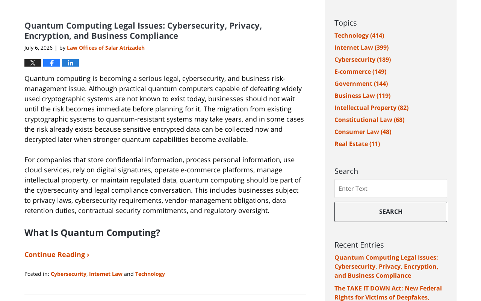
Task: Select Government (144) topic
Action: point(361,84)
